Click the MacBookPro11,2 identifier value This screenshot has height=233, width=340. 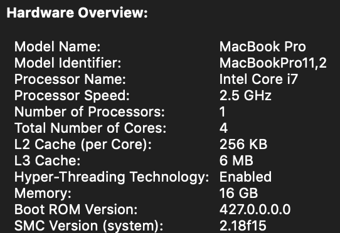(x=273, y=63)
